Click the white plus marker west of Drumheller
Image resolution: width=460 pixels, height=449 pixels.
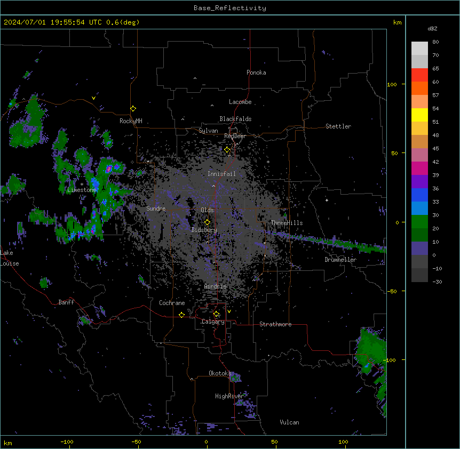pyautogui.click(x=327, y=200)
